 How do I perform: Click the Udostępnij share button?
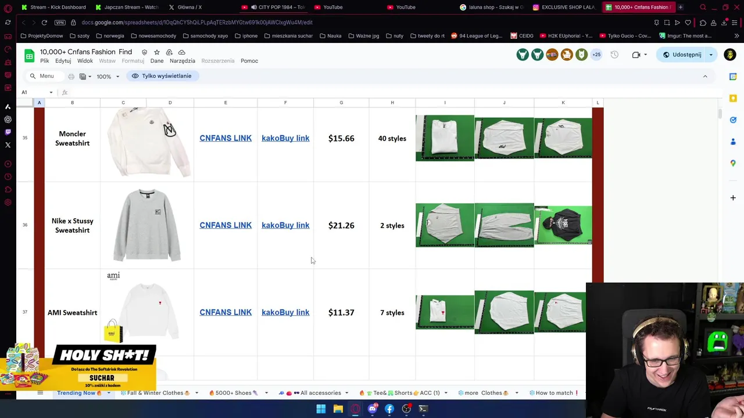[x=682, y=55]
